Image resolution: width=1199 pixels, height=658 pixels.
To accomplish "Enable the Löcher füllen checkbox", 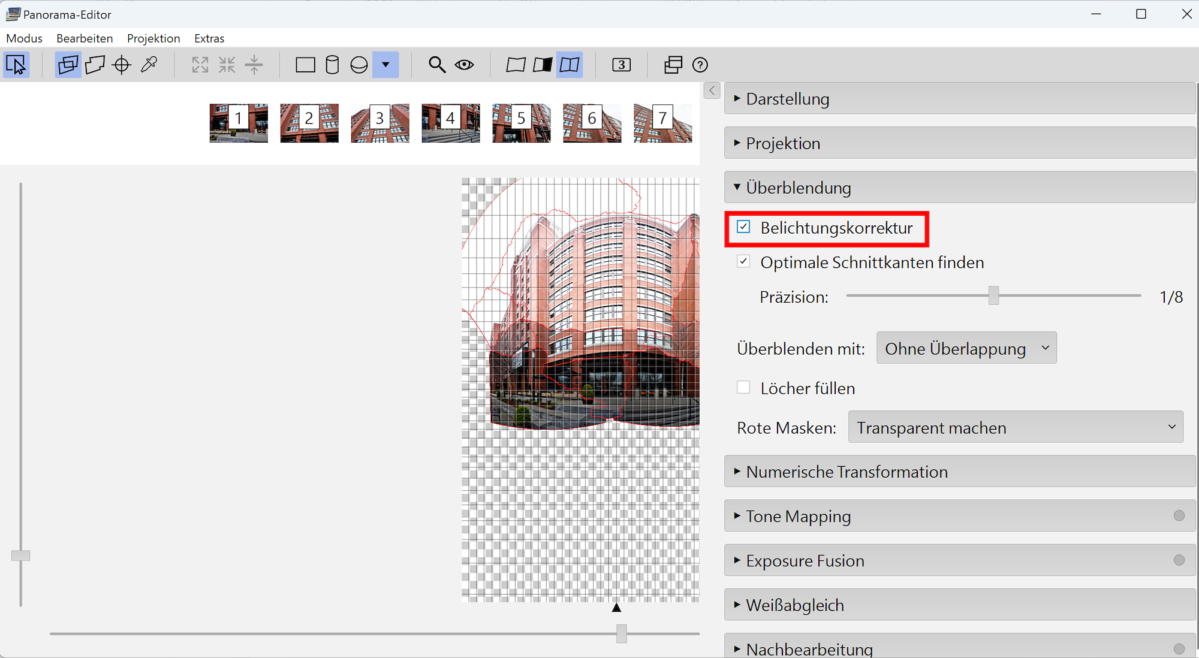I will click(x=743, y=388).
